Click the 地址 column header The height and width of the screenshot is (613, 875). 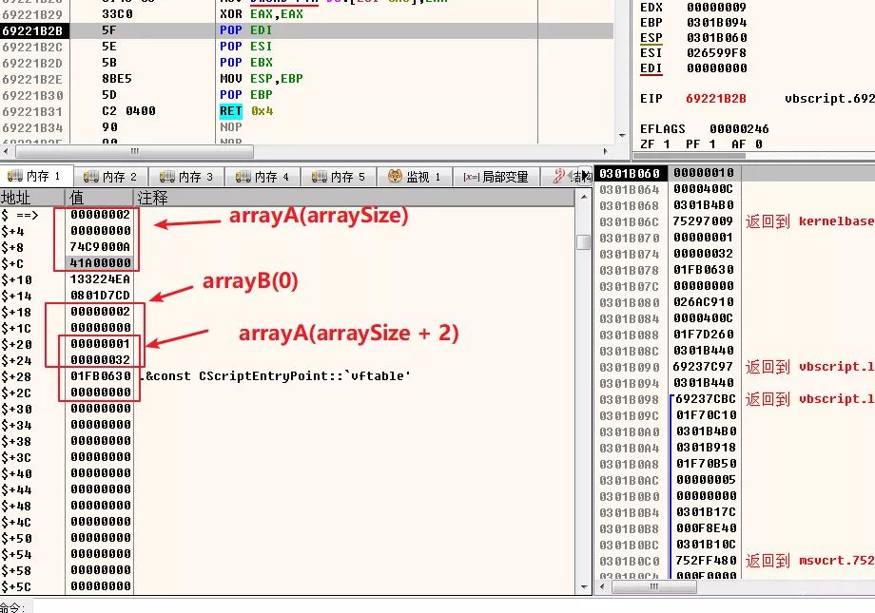(32, 198)
